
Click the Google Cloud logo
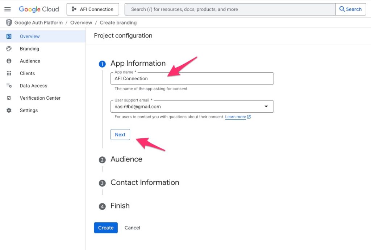(39, 9)
